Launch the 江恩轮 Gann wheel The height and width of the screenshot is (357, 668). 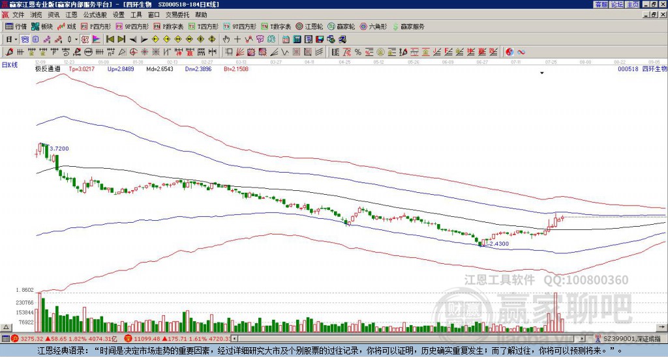[x=309, y=26]
